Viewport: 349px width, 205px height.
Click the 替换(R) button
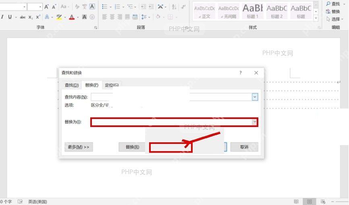coord(132,147)
